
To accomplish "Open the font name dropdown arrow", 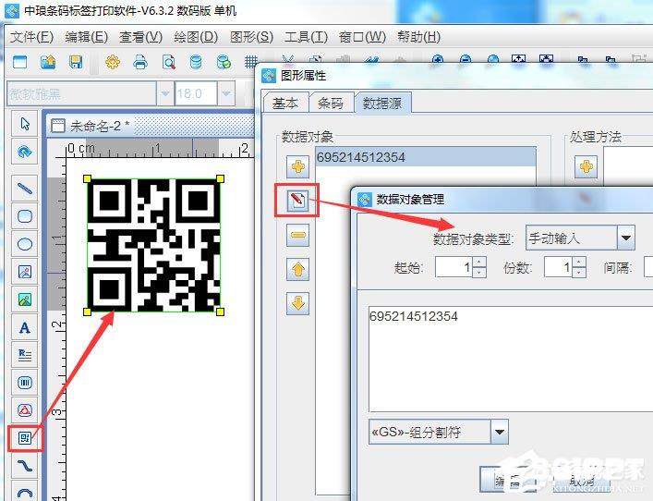I will click(x=165, y=93).
